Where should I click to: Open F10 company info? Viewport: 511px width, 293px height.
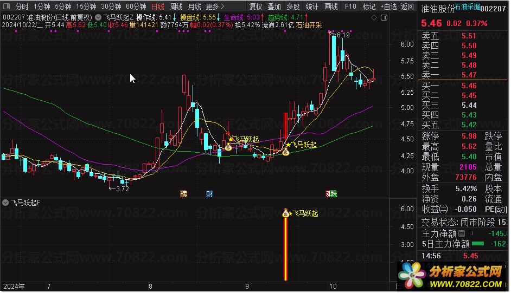pyautogui.click(x=350, y=6)
